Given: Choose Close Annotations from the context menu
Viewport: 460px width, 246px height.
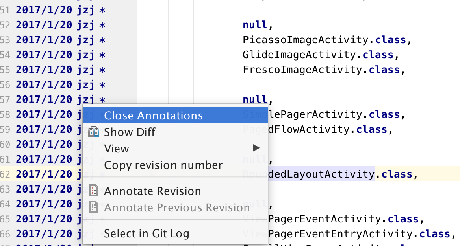Looking at the screenshot, I should pos(154,116).
